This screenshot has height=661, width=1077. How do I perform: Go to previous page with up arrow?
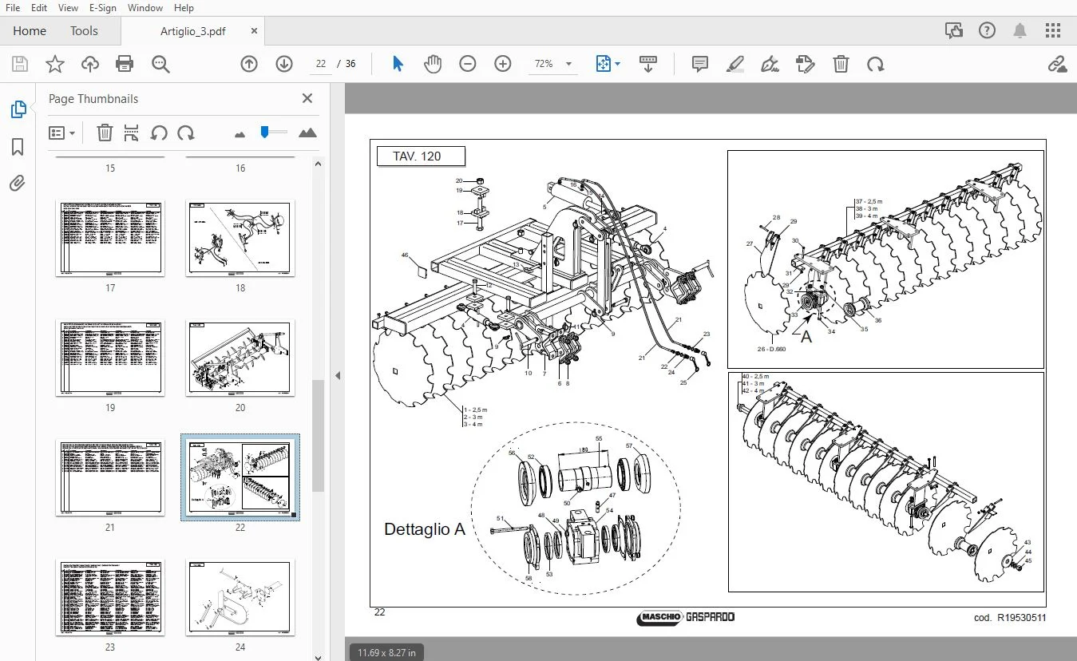(x=249, y=64)
